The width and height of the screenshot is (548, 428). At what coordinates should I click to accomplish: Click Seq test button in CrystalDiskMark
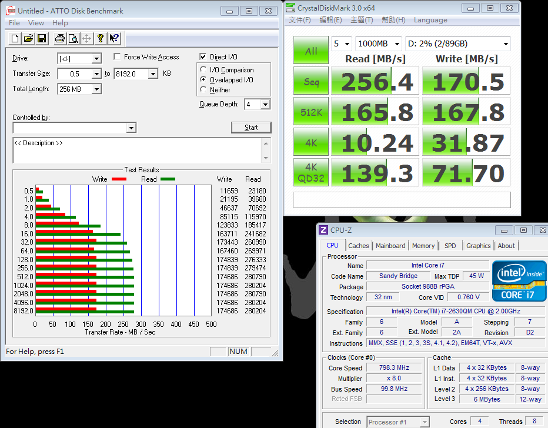click(311, 81)
